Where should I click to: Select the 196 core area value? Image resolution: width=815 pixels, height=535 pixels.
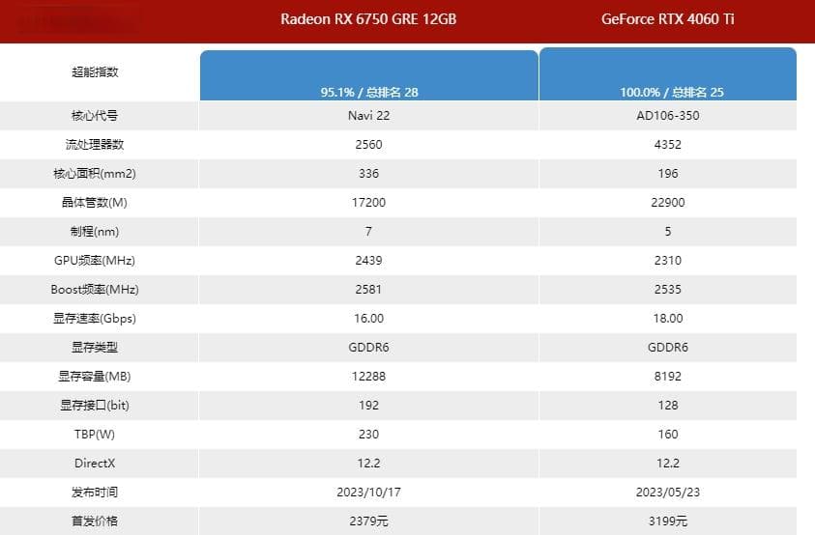click(x=668, y=174)
